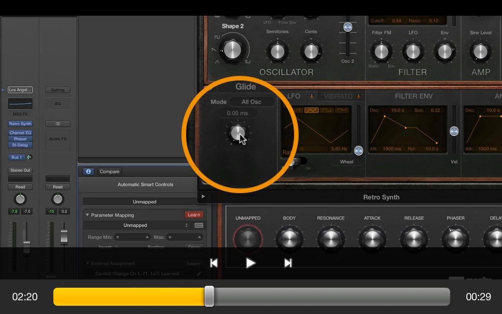
Task: Open the Retro Synth instrument slot
Action: pos(20,124)
